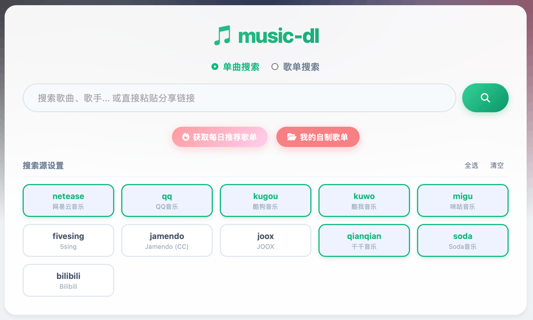Disable the netease 网易云音乐 source
Image resolution: width=533 pixels, height=320 pixels.
click(x=68, y=201)
